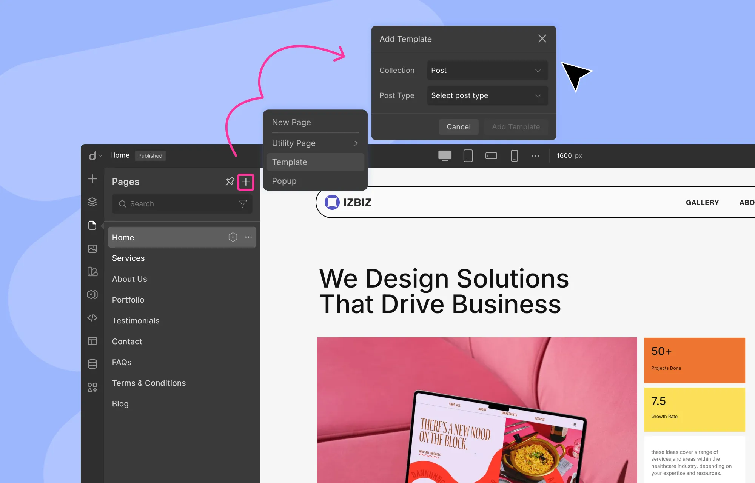Viewport: 755px width, 483px height.
Task: Switch to mobile portrait viewport icon
Action: coord(514,155)
